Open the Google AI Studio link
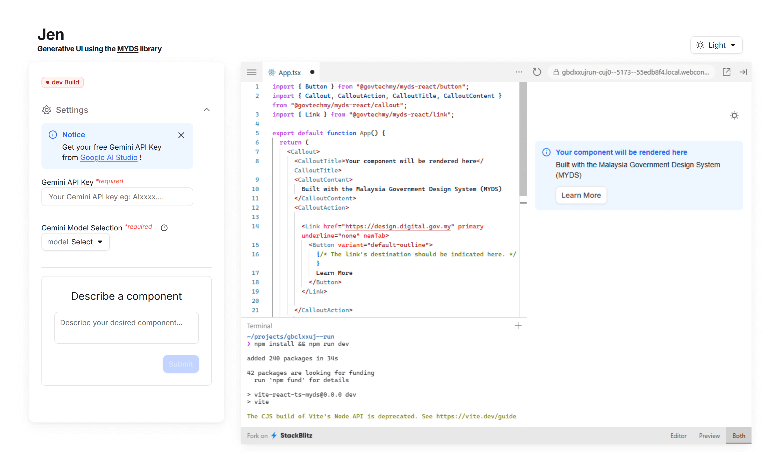This screenshot has height=452, width=780. click(109, 157)
